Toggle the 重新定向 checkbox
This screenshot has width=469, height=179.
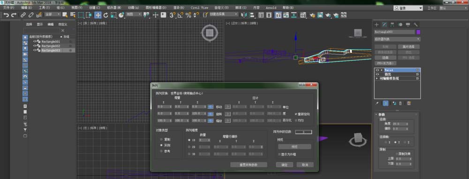(296, 114)
